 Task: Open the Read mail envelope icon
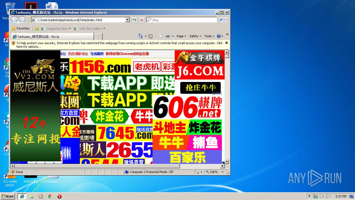coord(161,36)
